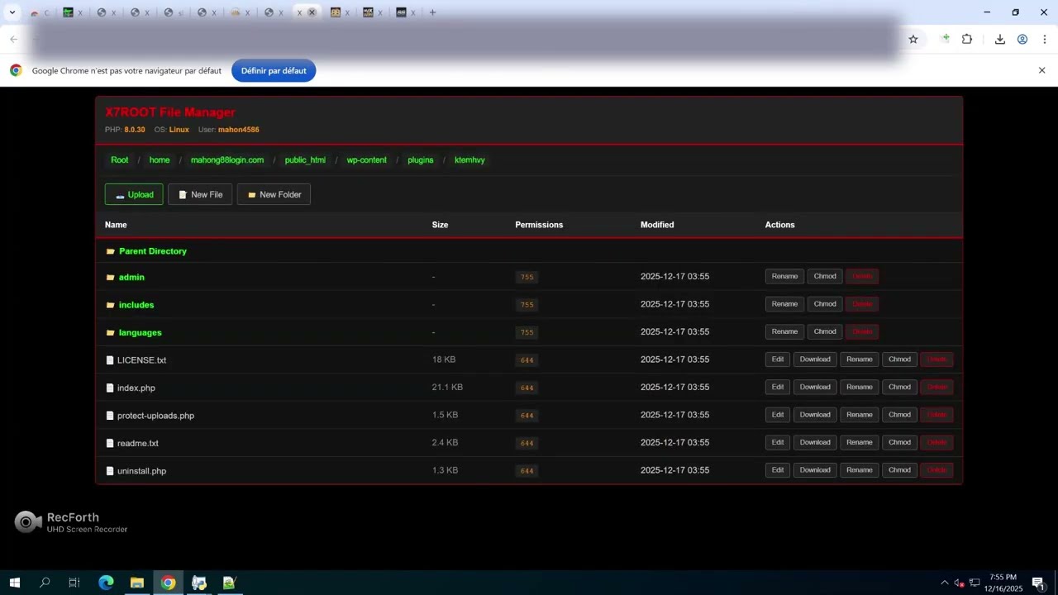Open the admin folder
The width and height of the screenshot is (1058, 595).
pos(131,278)
